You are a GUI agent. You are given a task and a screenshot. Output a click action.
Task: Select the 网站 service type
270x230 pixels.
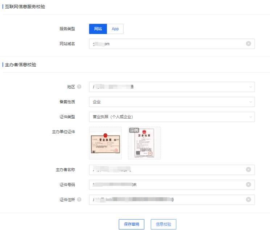[x=98, y=29]
